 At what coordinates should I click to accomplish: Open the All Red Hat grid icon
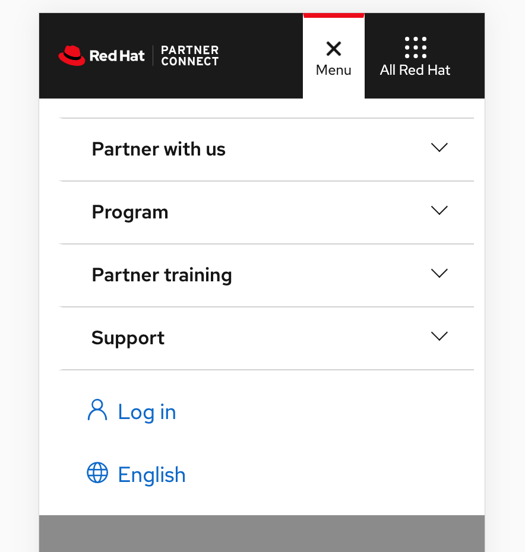(415, 47)
